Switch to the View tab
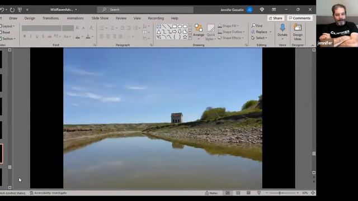 [x=137, y=18]
